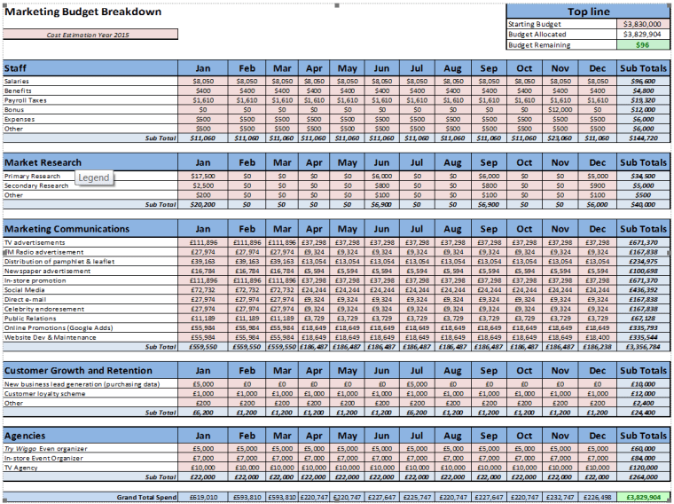Click the Cost Estimation Year 2015 cell
This screenshot has width=674, height=504.
click(89, 35)
